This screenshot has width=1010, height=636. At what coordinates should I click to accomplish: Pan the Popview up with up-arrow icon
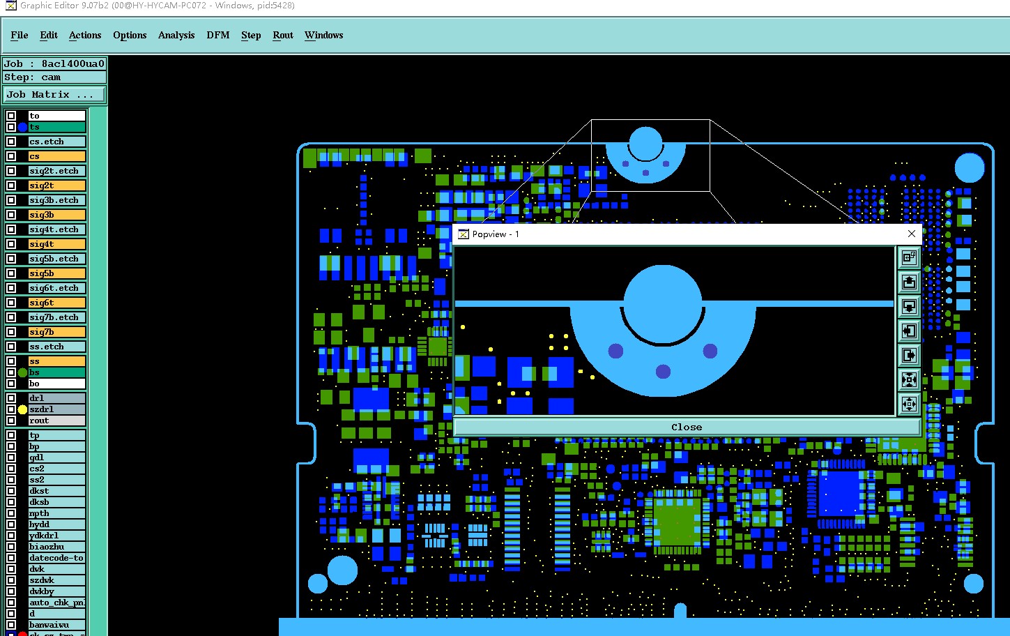coord(909,282)
